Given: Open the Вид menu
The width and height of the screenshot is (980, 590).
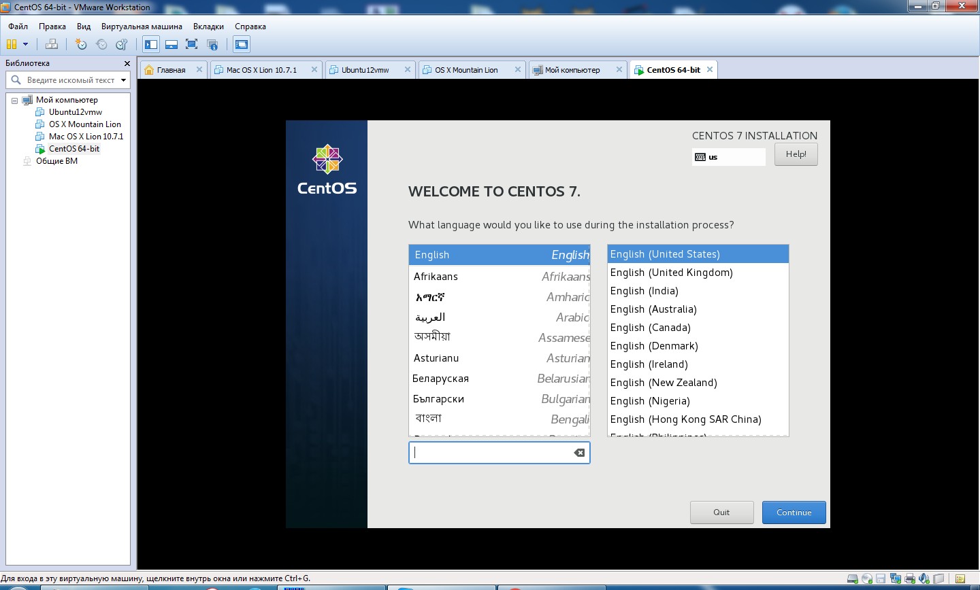Looking at the screenshot, I should [84, 27].
